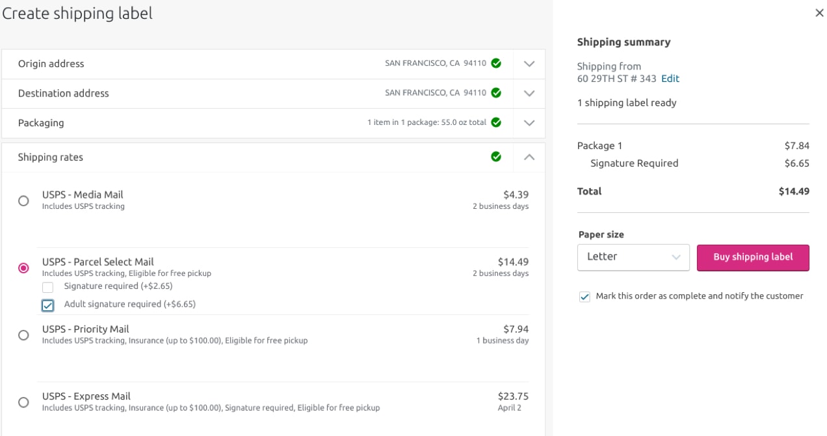The height and width of the screenshot is (436, 827).
Task: Select the USPS Priority Mail rate
Action: click(x=24, y=335)
